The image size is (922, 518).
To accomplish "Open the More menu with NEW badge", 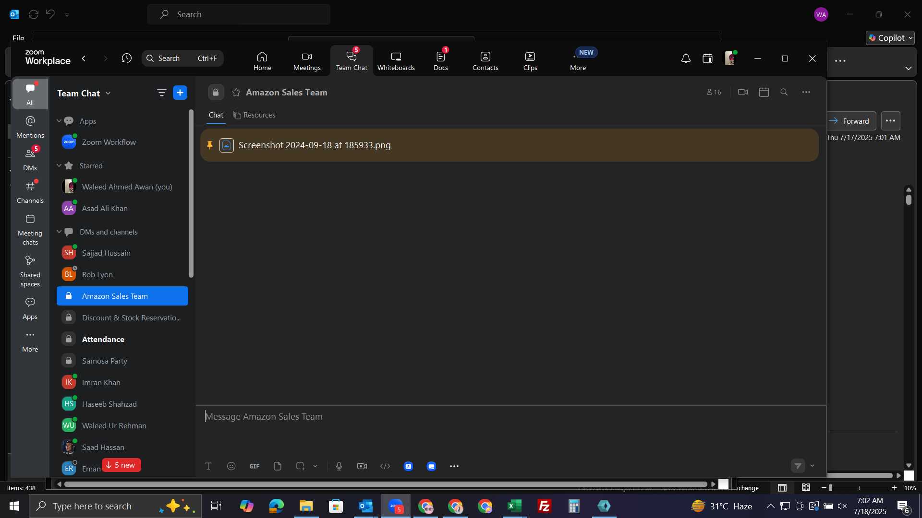I will (578, 61).
